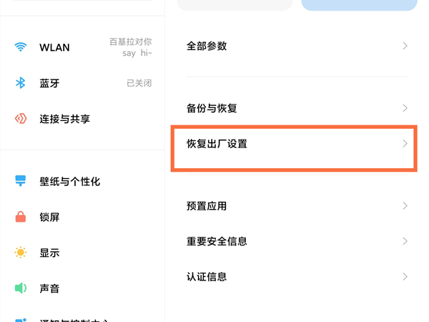
Task: Open 恢复出厂设置 factory reset option
Action: click(x=217, y=144)
